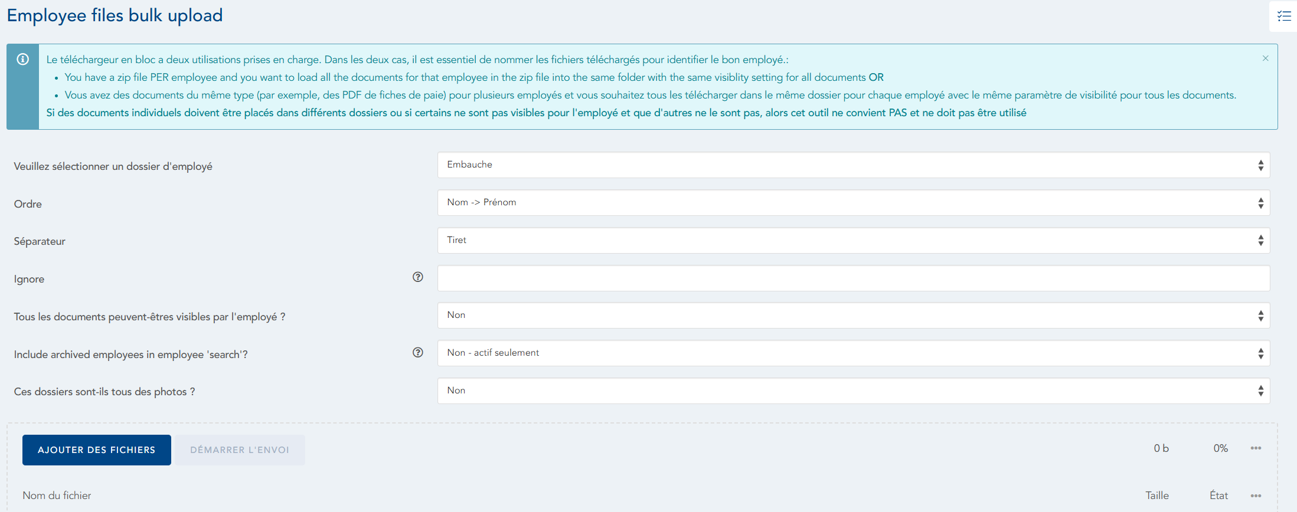Open the employee folder dropdown showing Embauche
The width and height of the screenshot is (1297, 512).
(853, 165)
